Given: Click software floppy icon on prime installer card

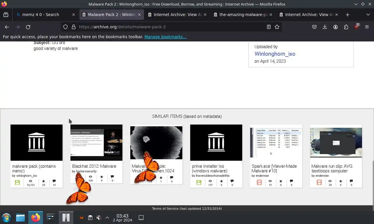Looking at the screenshot, I should pos(199,183).
